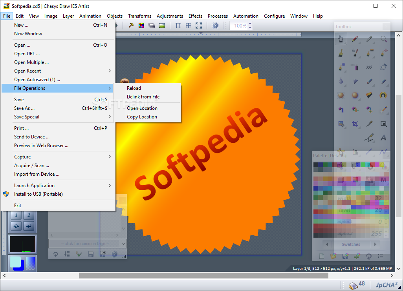Click the memory chip status bar icon
The width and height of the screenshot is (403, 291).
[354, 286]
